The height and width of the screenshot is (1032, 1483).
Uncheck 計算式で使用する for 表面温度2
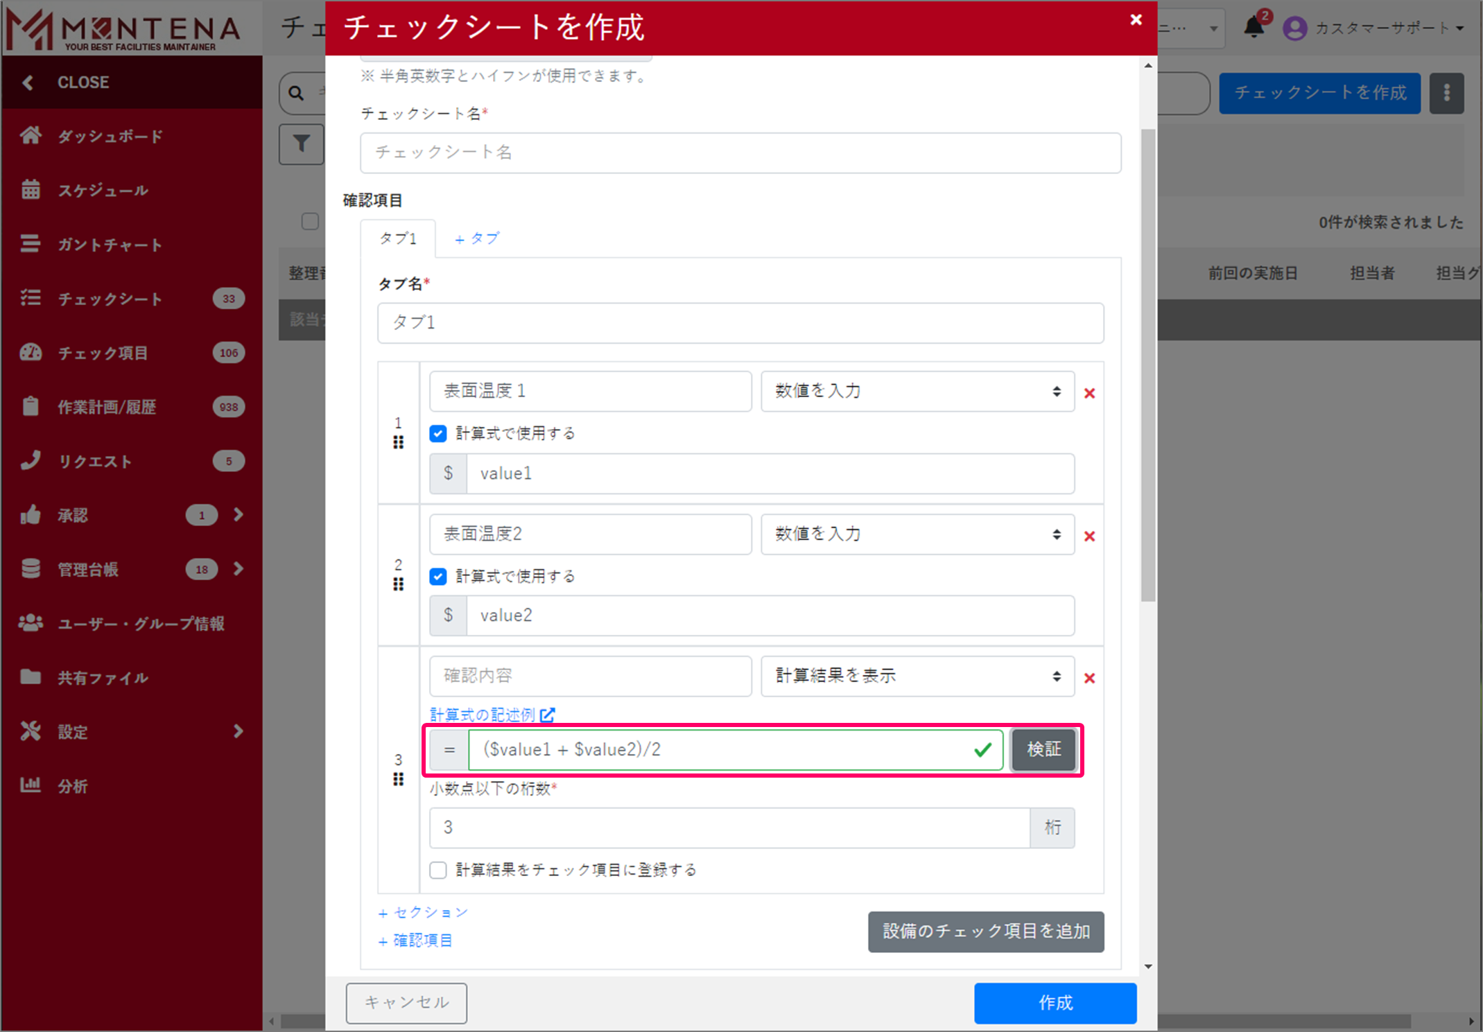438,576
